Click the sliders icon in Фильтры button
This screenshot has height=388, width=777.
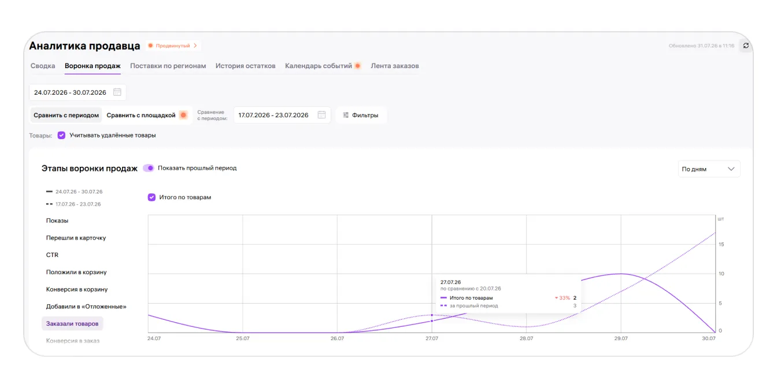tap(346, 115)
